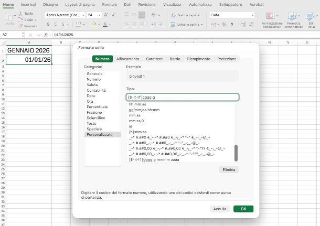Click the accounting currency format icon
320x226 pixels.
pyautogui.click(x=214, y=25)
